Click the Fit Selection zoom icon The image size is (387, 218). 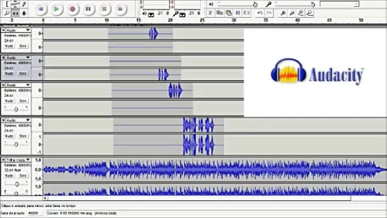click(x=301, y=13)
